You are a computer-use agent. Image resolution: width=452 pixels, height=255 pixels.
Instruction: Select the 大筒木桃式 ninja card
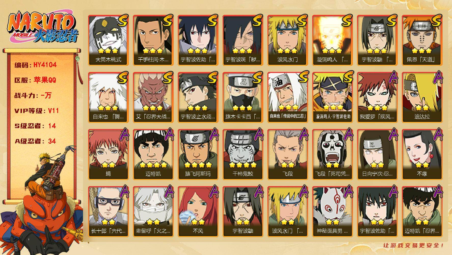108,40
